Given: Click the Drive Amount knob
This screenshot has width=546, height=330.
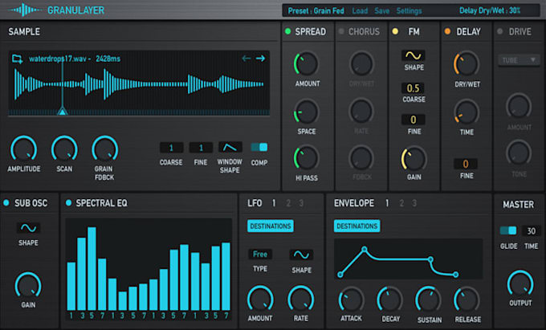Looking at the screenshot, I should click(x=519, y=106).
